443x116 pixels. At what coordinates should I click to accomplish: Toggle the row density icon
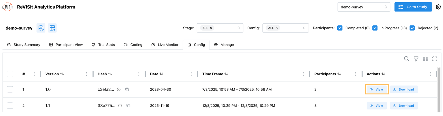click(x=425, y=59)
